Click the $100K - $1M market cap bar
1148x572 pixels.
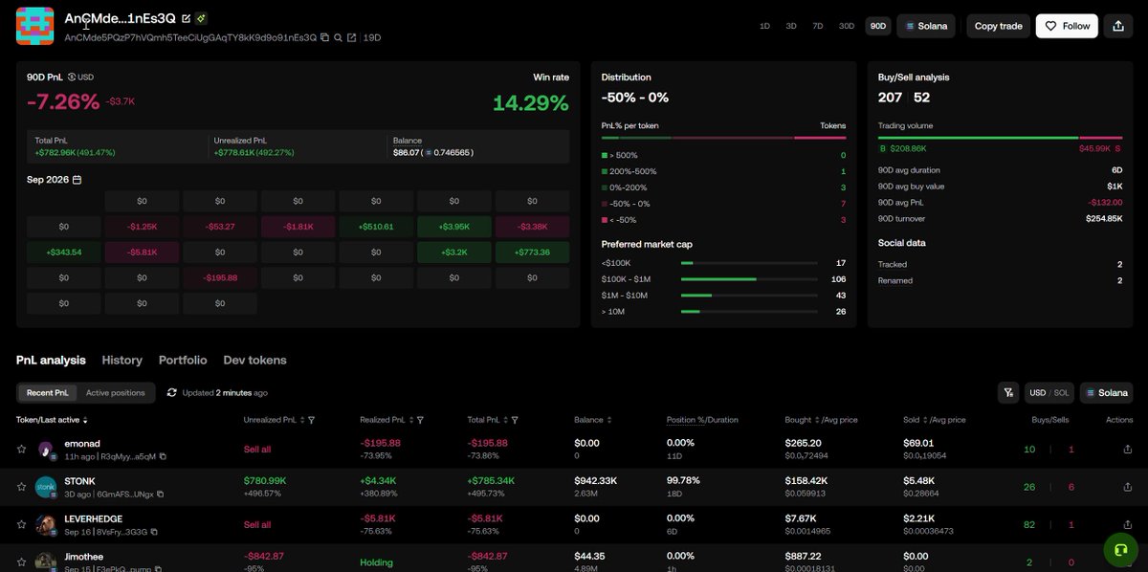point(748,279)
